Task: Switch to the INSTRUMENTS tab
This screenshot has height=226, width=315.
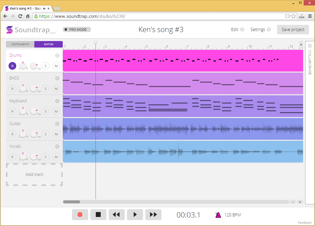Action: [x=20, y=44]
